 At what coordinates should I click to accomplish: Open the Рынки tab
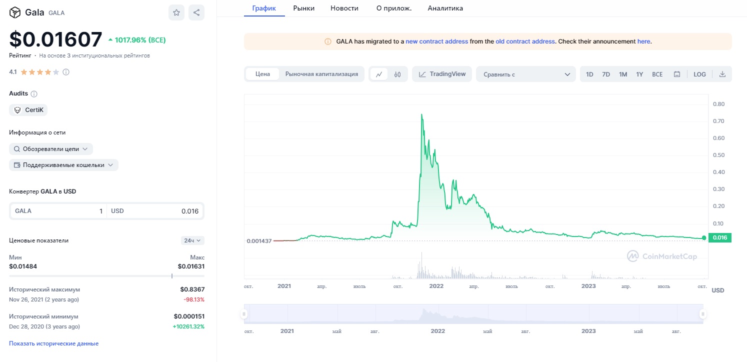(303, 8)
